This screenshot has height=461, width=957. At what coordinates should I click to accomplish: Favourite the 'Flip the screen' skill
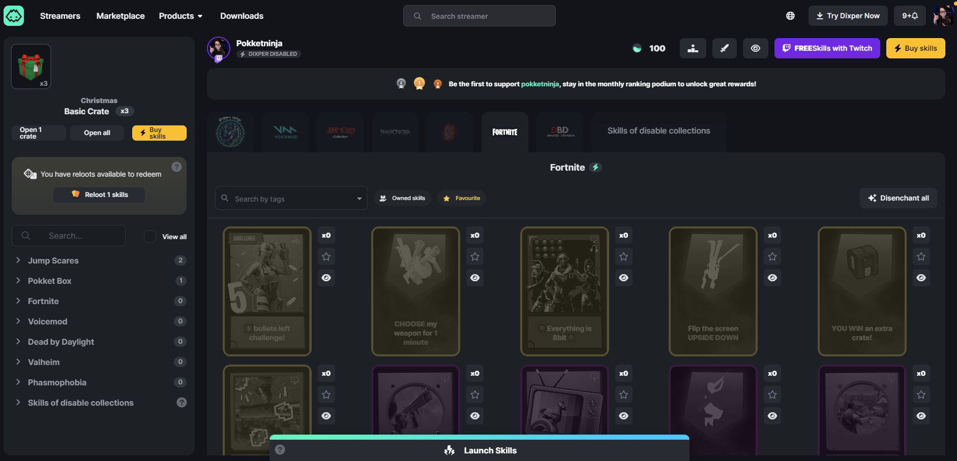click(772, 256)
